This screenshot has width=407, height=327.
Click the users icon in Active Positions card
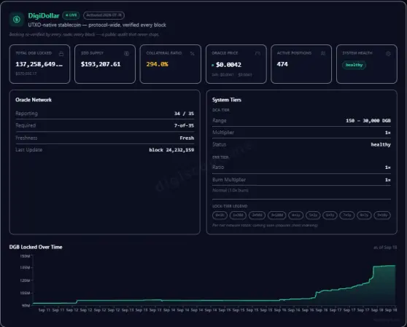coord(323,53)
